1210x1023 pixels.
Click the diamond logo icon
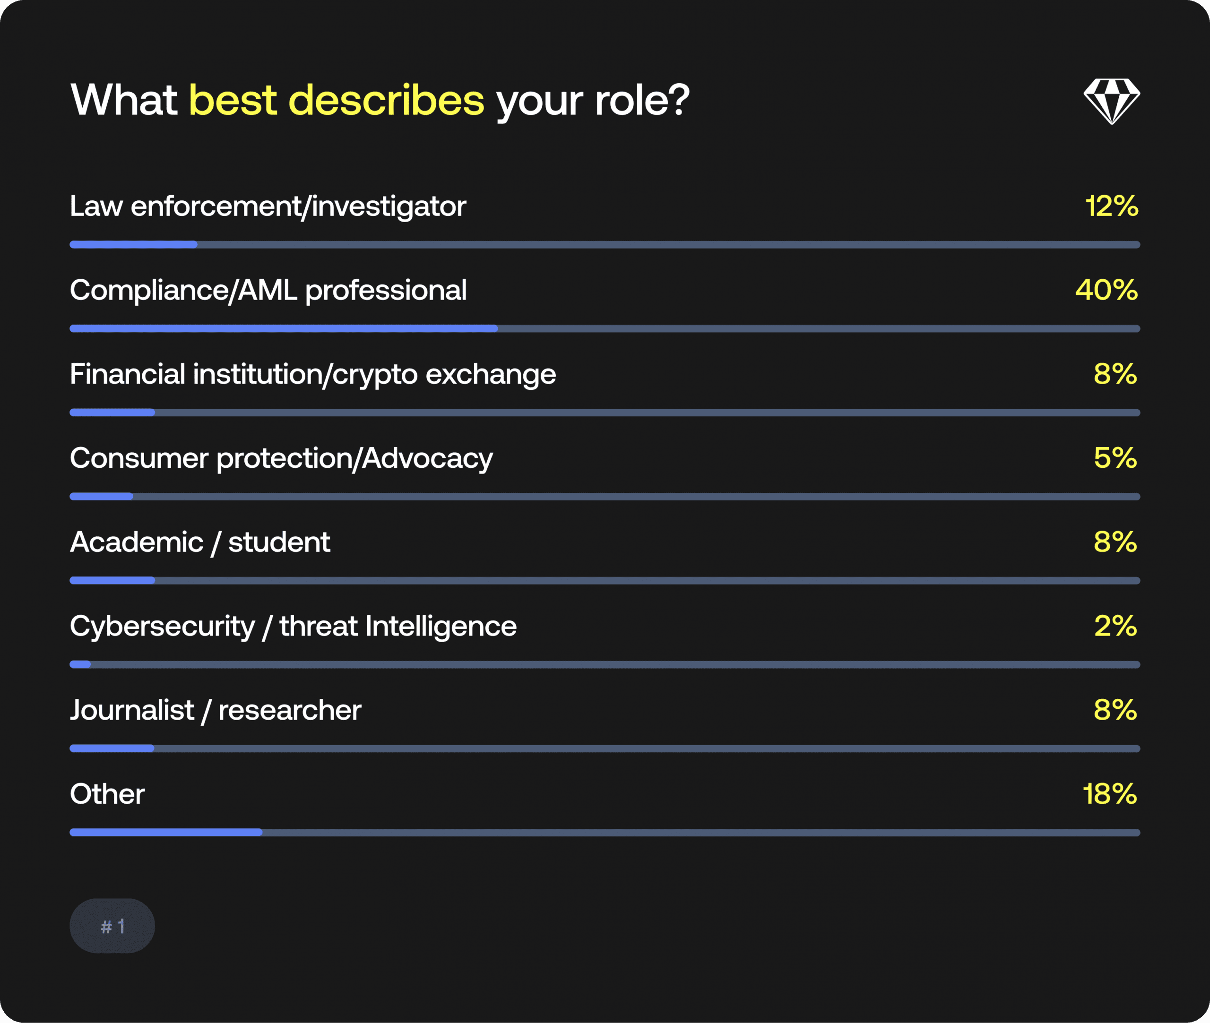1111,101
